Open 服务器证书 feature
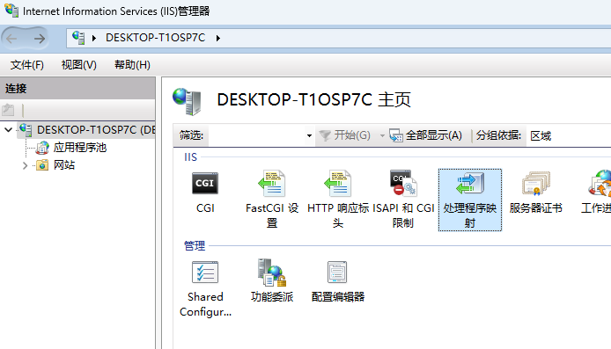This screenshot has width=611, height=349. tap(536, 193)
